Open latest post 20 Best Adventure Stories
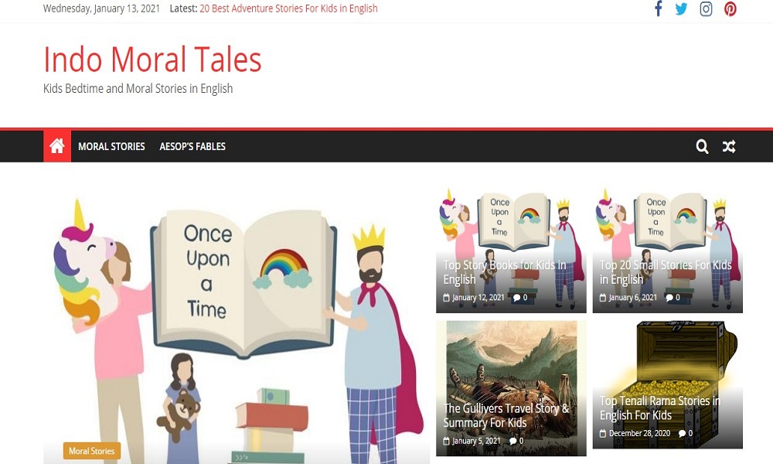773x464 pixels. pos(288,9)
